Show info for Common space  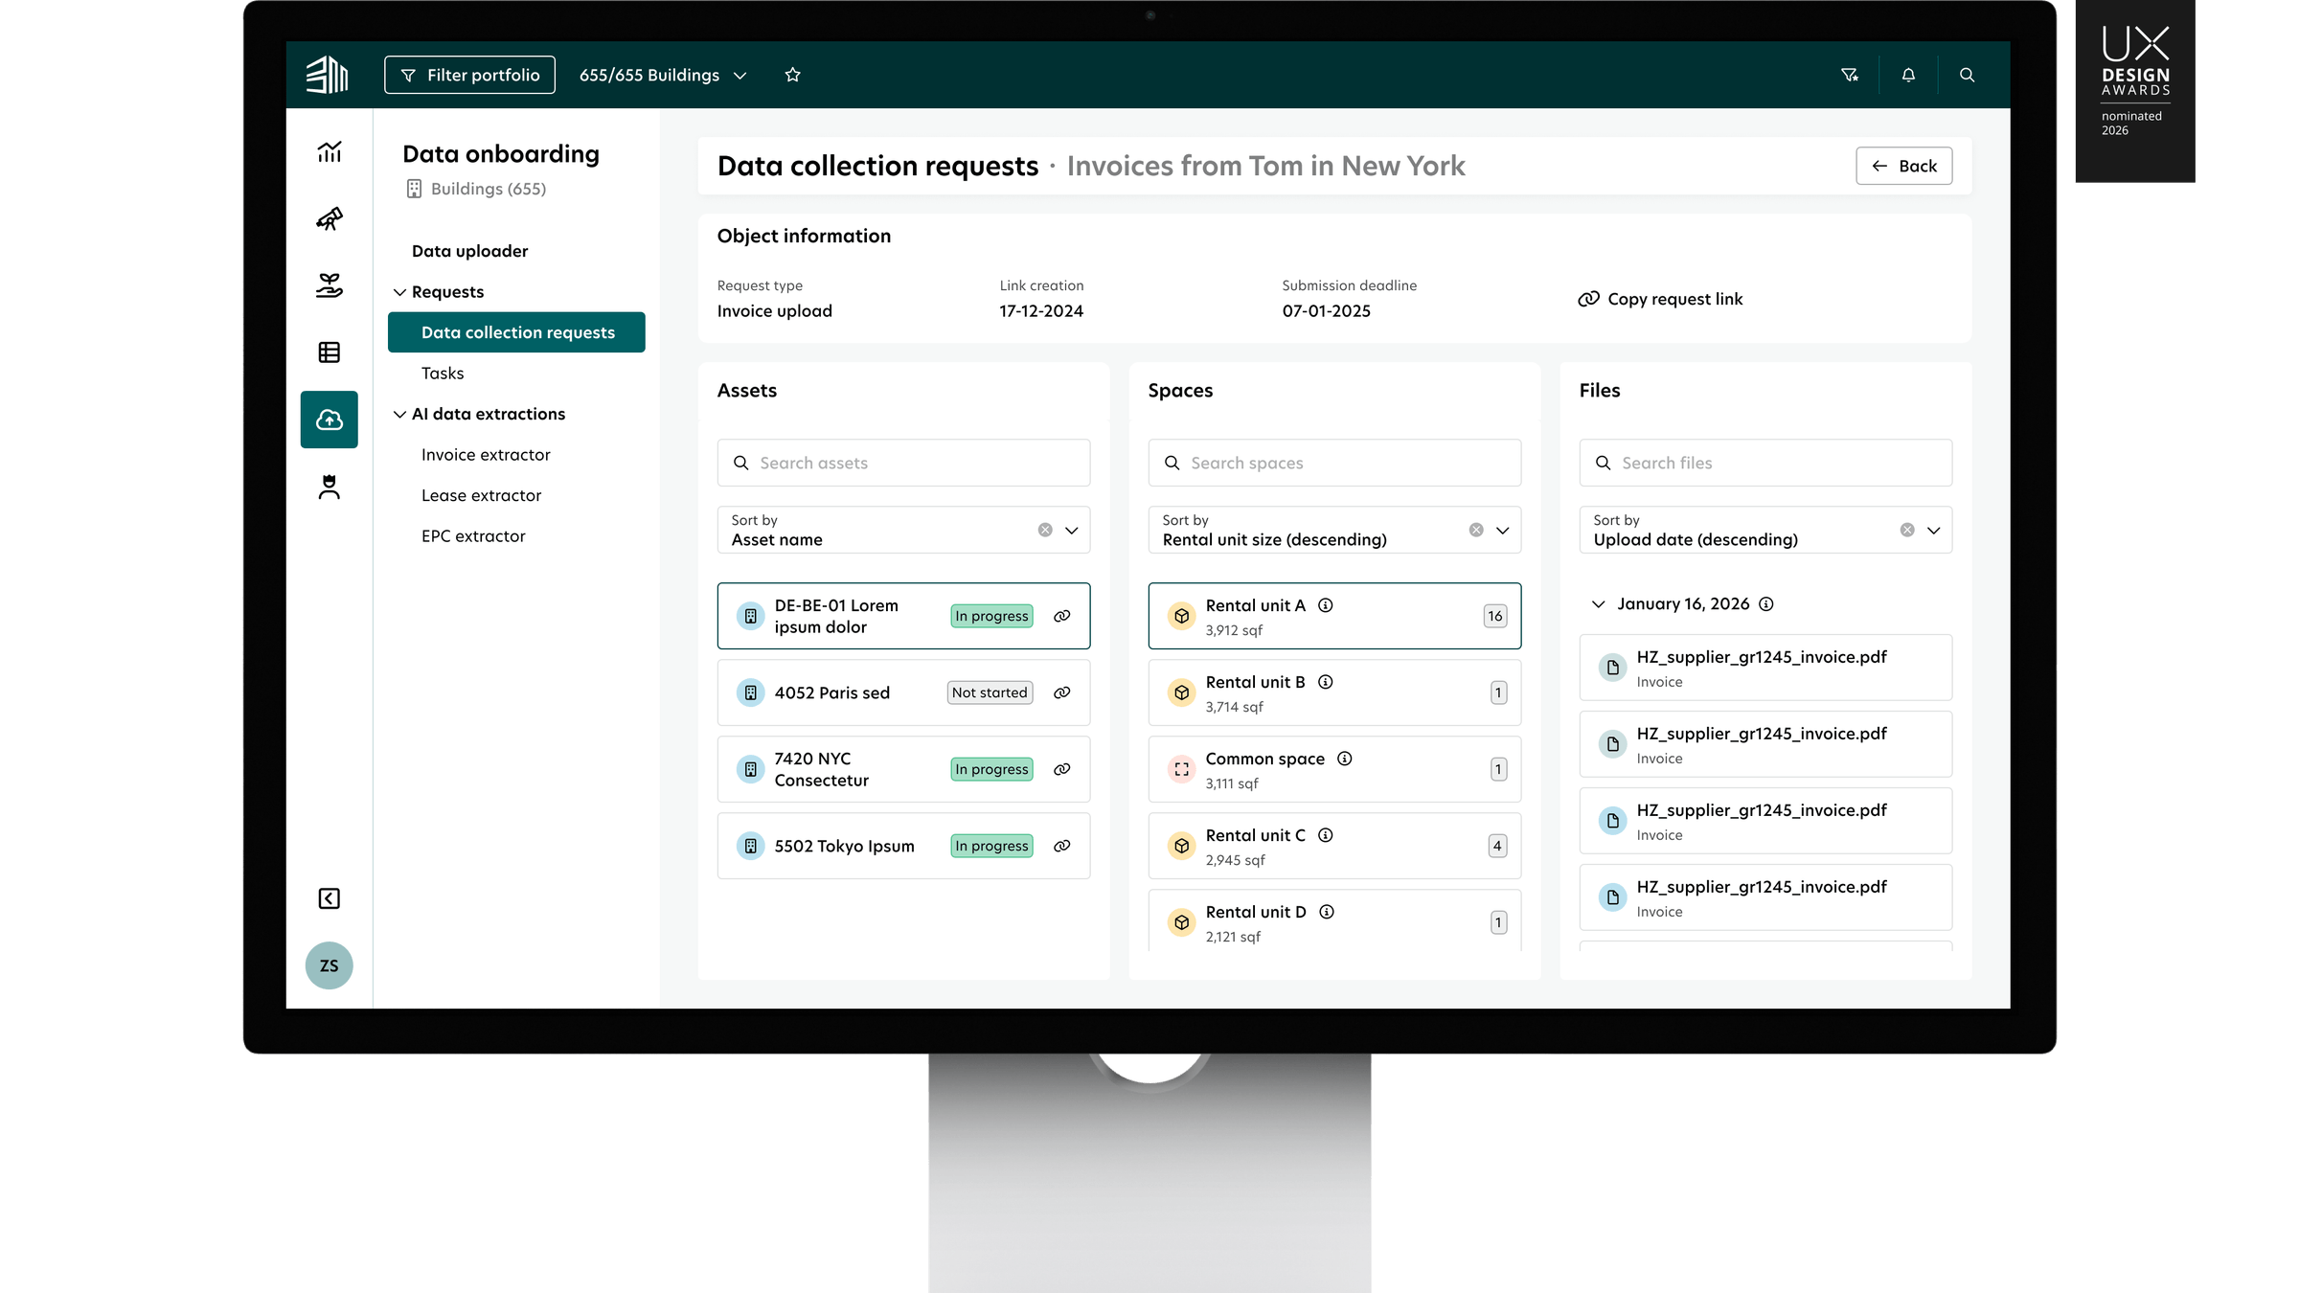(1345, 759)
